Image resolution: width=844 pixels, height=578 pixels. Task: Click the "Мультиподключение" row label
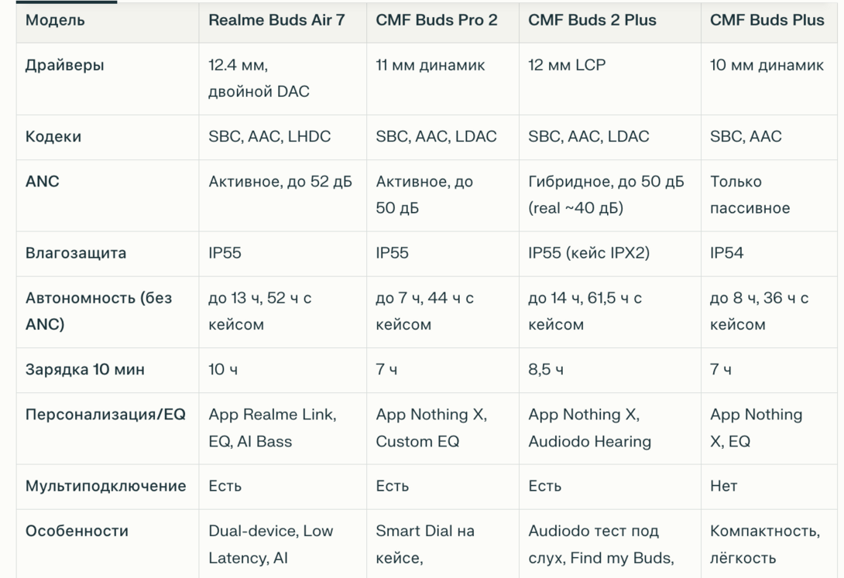coord(105,486)
